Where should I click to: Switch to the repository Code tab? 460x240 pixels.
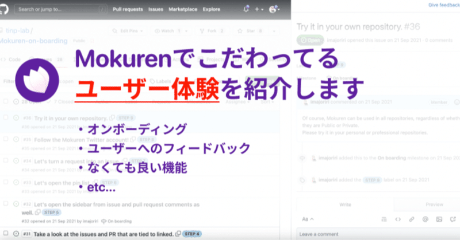(x=11, y=60)
